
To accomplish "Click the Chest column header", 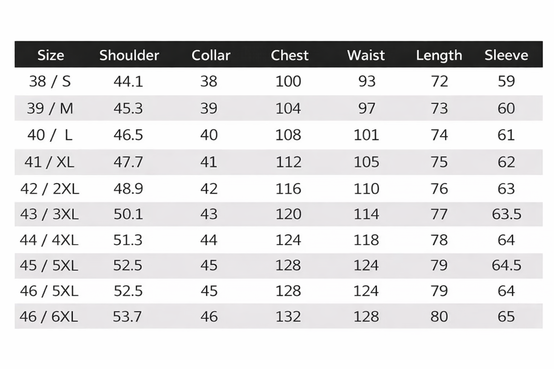I will tap(289, 55).
